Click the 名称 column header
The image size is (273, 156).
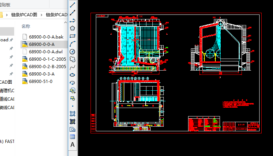(x=26, y=26)
